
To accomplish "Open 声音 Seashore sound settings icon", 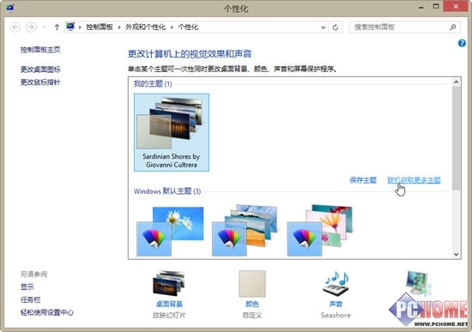I will tap(336, 283).
